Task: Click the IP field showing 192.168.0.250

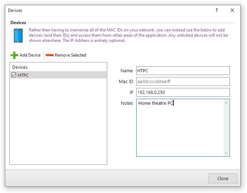Action: click(183, 92)
